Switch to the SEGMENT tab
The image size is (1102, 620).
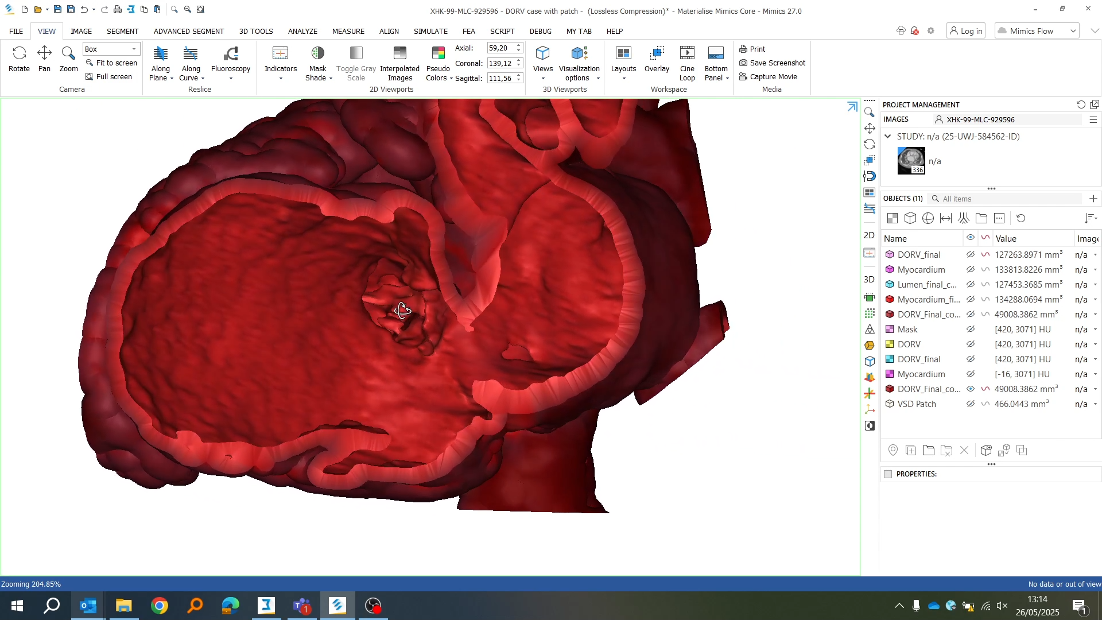[122, 32]
